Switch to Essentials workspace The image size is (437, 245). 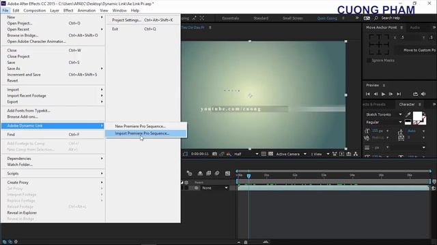tap(231, 18)
